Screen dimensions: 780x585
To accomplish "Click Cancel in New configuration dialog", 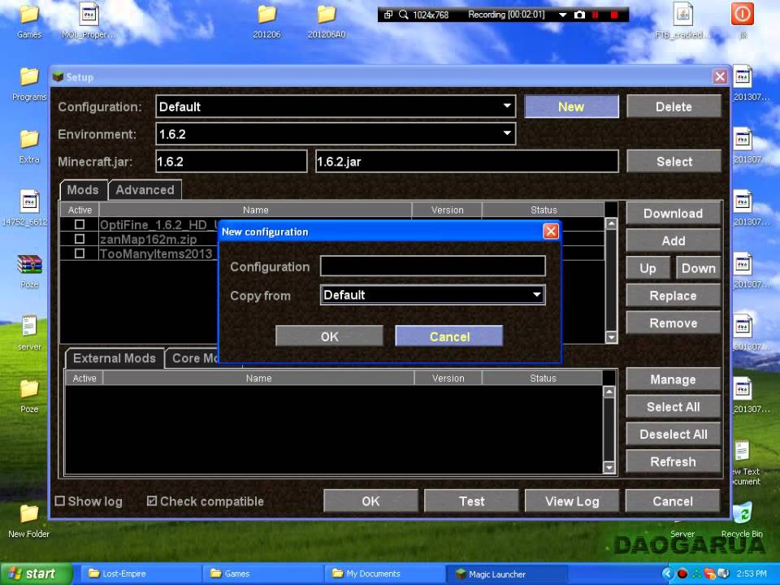I will pyautogui.click(x=449, y=336).
